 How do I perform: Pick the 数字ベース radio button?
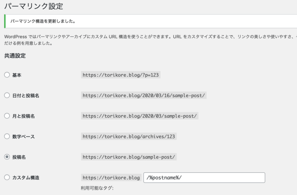(7, 136)
